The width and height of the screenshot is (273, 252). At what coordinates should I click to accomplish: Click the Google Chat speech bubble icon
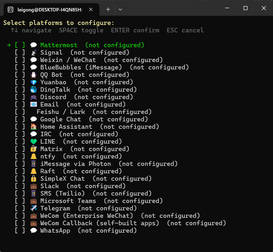(34, 119)
